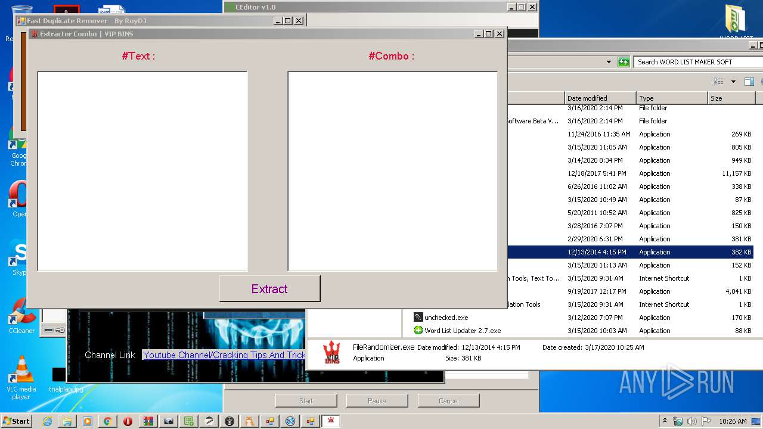Click the CEditor v1.0 title bar

(381, 7)
